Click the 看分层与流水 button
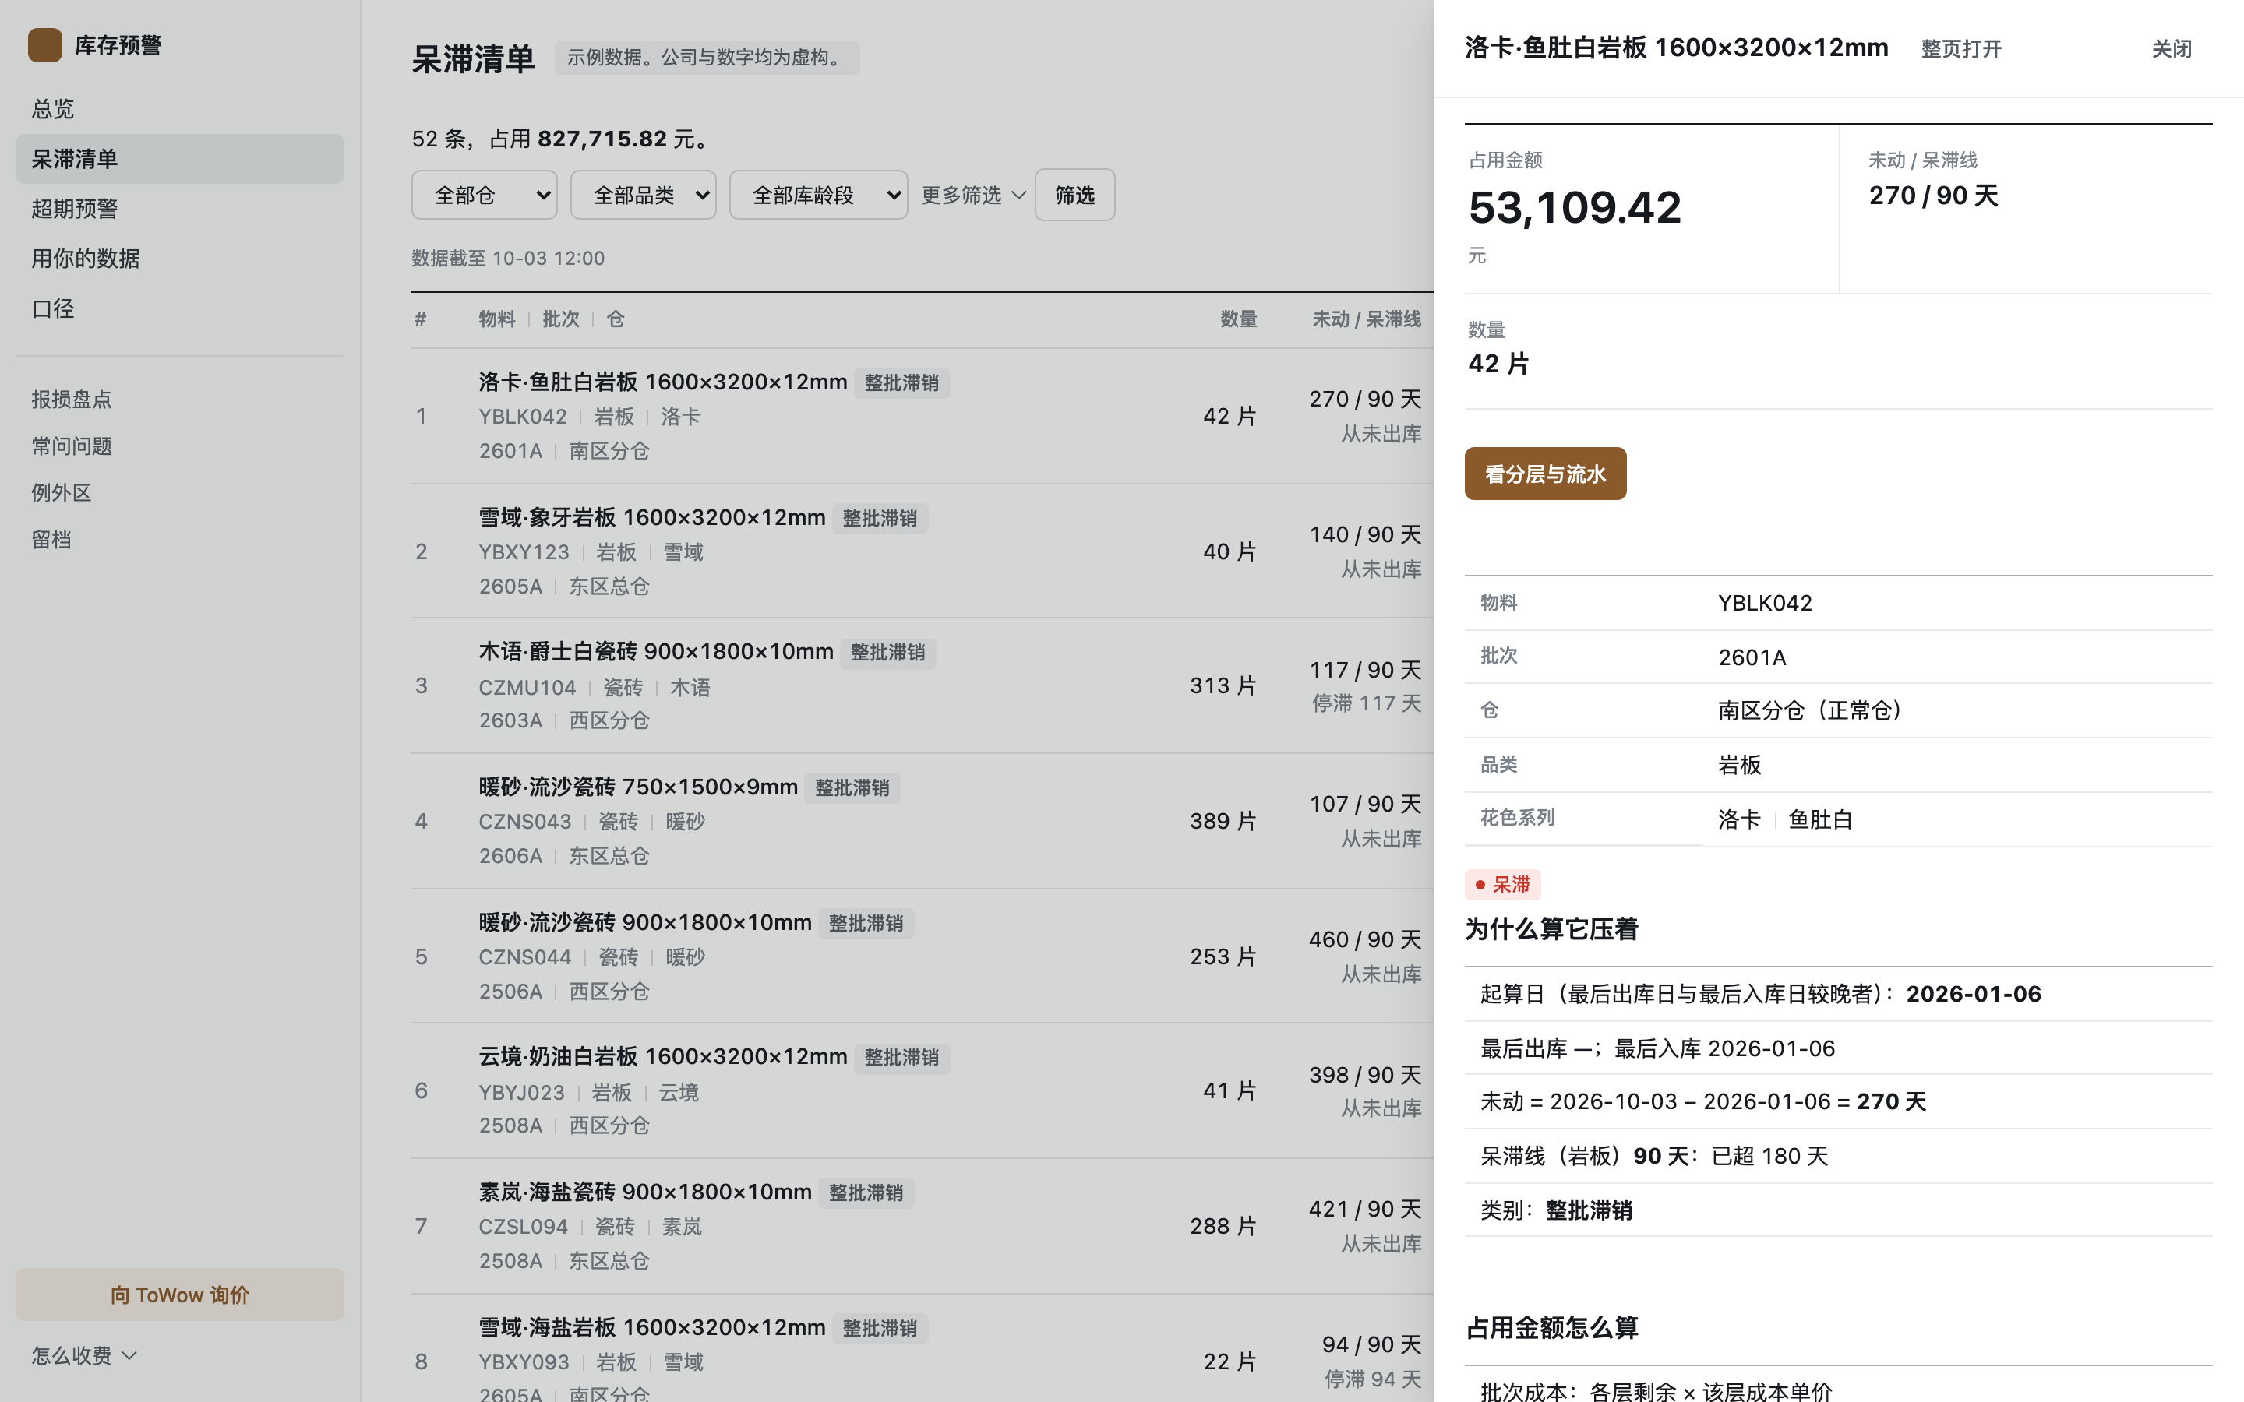This screenshot has width=2244, height=1402. point(1545,474)
